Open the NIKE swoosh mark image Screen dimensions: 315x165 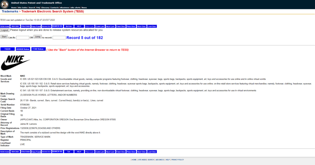tap(15, 63)
